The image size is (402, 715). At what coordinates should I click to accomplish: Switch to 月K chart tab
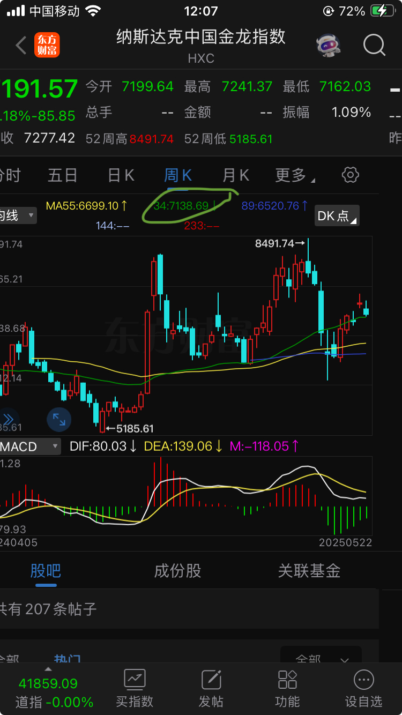(236, 175)
